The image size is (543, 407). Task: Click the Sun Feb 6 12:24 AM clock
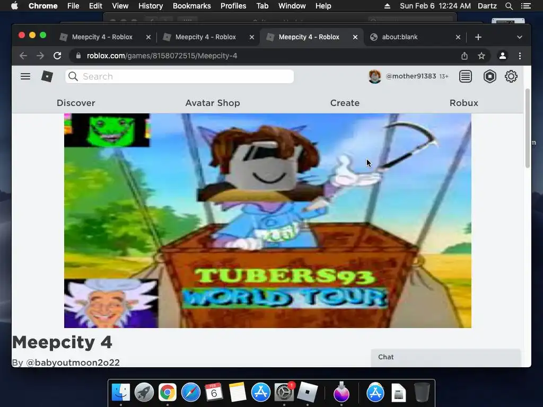tap(435, 6)
